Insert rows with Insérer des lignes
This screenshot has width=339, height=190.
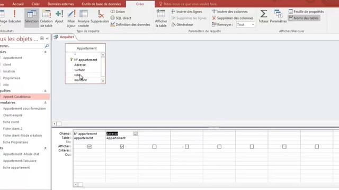(x=187, y=12)
